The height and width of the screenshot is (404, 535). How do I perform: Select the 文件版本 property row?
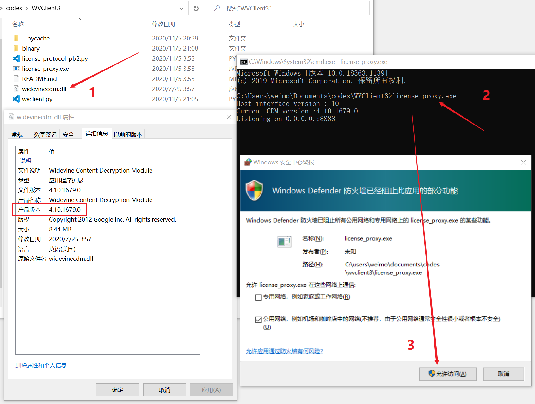(x=107, y=190)
